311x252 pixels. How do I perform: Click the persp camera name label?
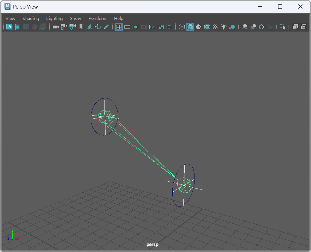(152, 244)
